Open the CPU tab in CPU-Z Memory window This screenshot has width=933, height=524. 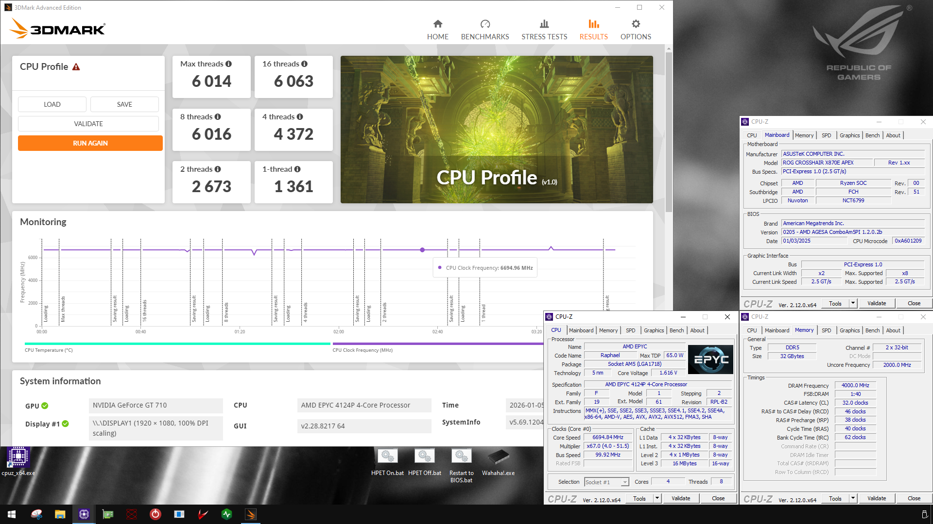click(x=752, y=330)
